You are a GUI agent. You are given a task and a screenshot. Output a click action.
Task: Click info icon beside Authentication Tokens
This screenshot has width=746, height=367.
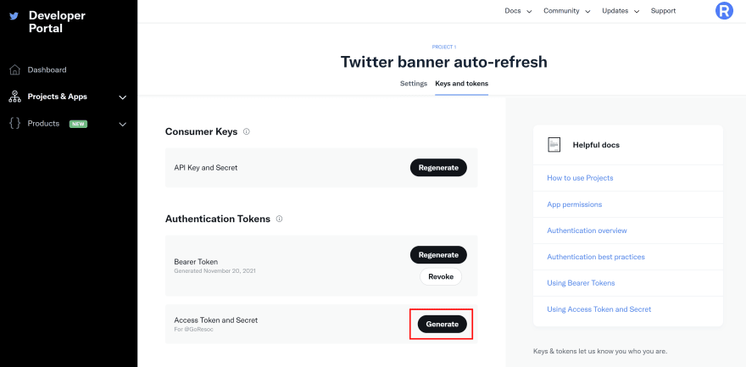(x=279, y=220)
